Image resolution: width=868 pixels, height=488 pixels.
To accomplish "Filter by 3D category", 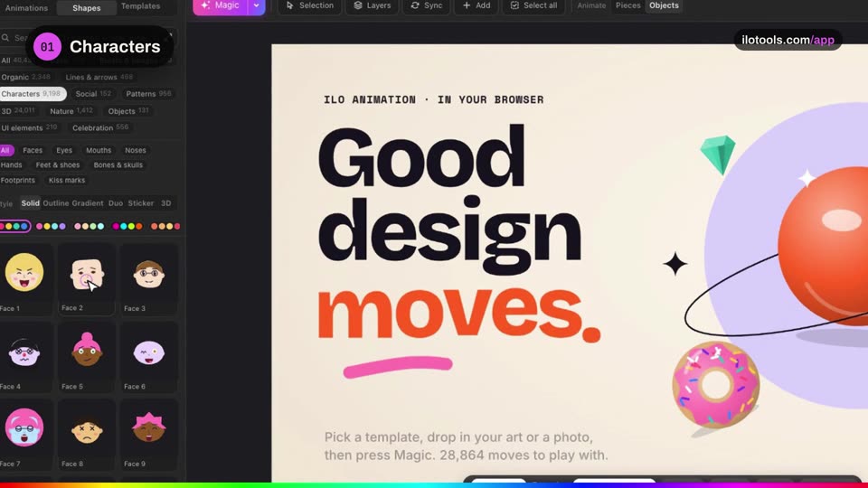I will click(18, 110).
